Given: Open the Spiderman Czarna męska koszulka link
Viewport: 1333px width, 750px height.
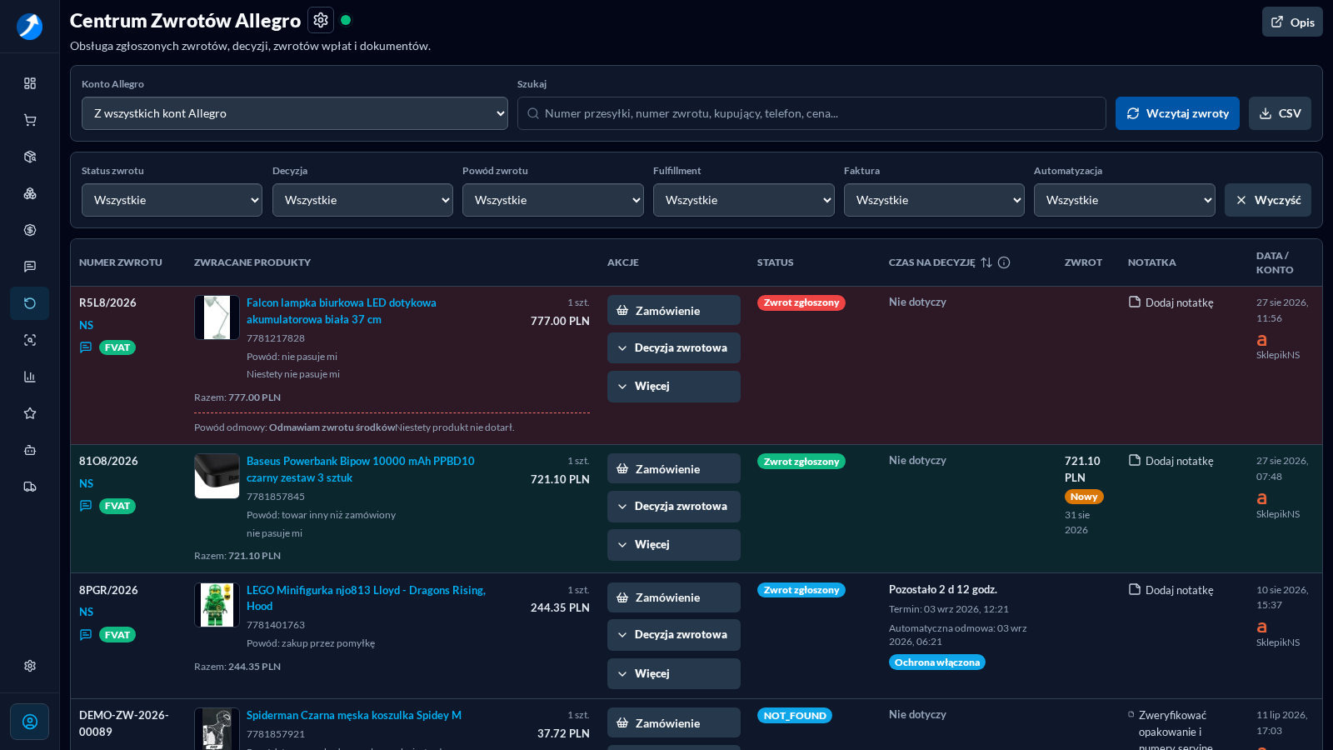Looking at the screenshot, I should click(x=354, y=715).
